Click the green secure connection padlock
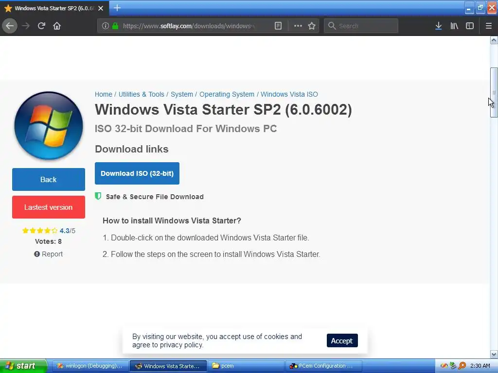This screenshot has width=498, height=373. point(116,26)
